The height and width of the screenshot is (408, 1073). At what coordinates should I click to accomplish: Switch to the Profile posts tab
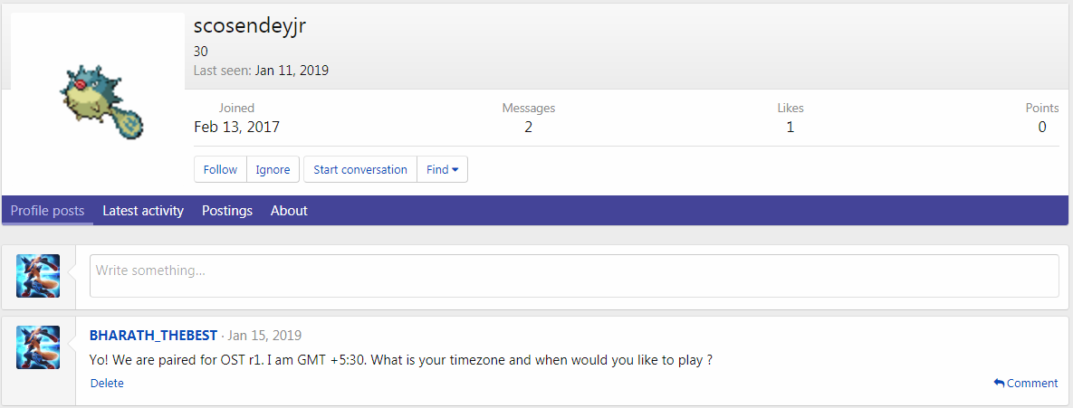pos(47,211)
